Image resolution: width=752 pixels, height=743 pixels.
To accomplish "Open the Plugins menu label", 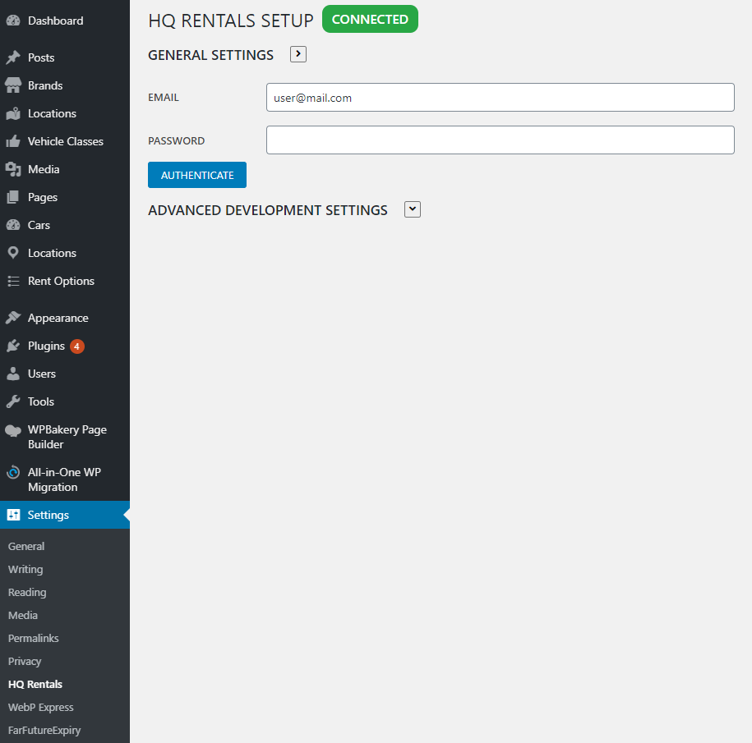I will tap(46, 346).
